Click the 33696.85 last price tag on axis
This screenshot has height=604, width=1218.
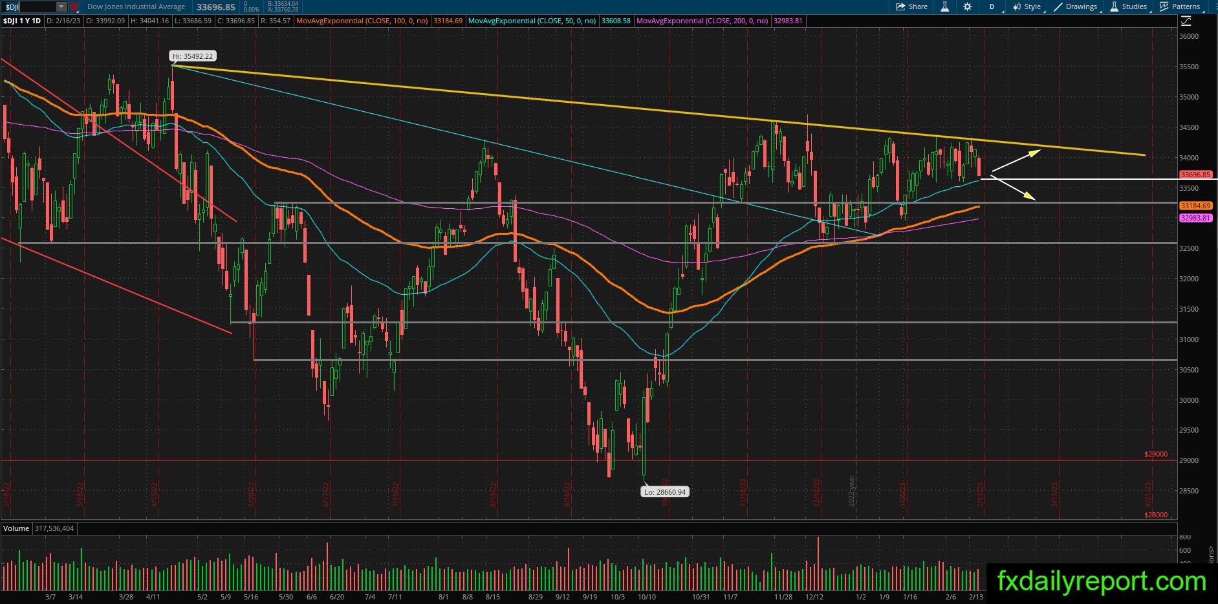1195,175
